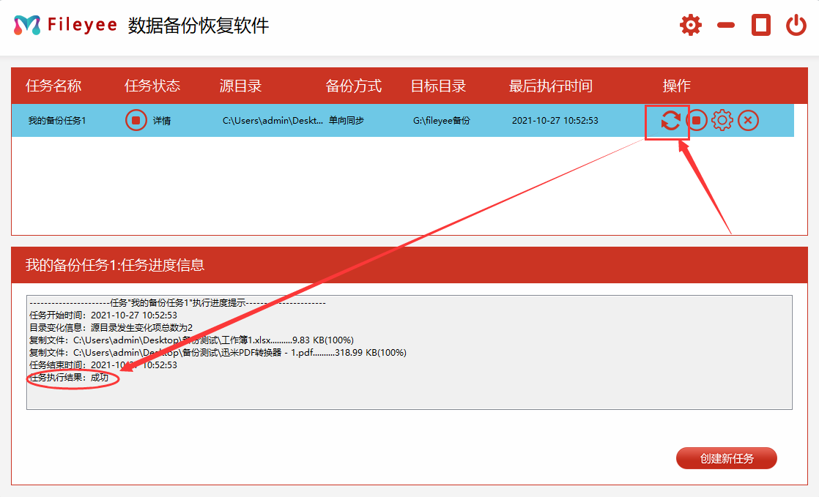Click the 备份方式 column header
The image size is (819, 497).
[353, 86]
